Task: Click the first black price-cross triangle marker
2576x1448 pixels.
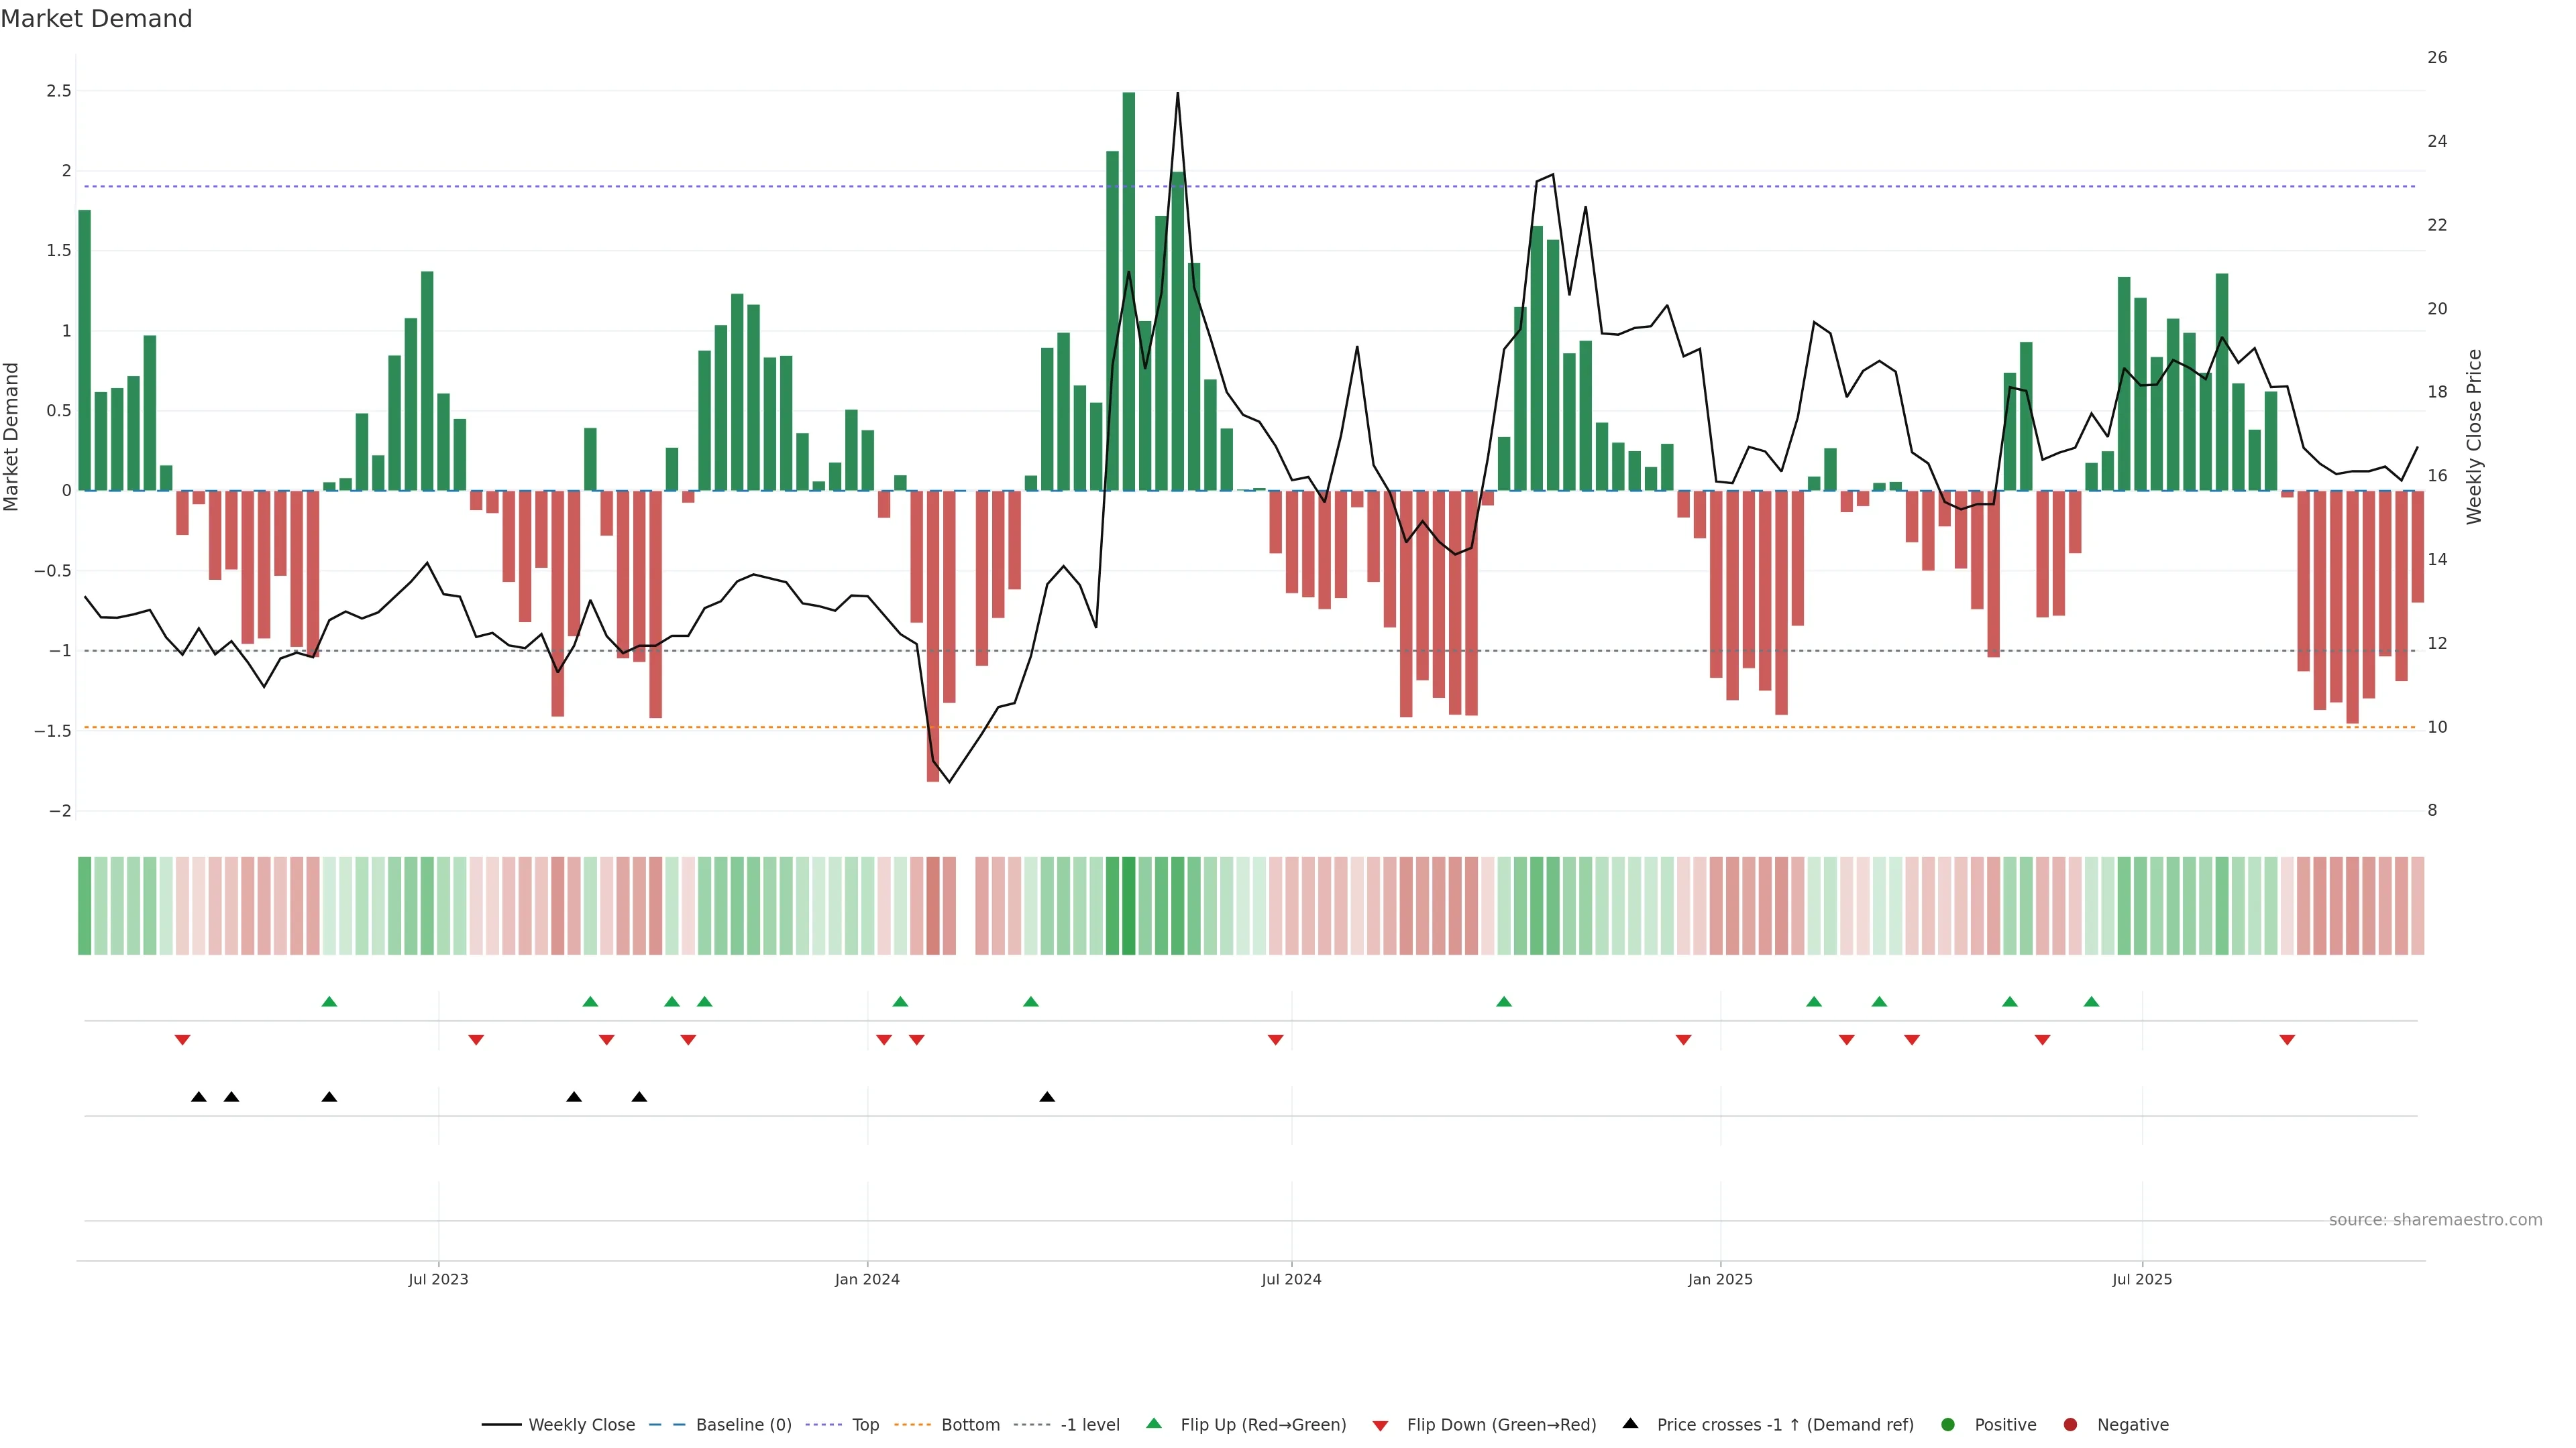Action: pos(199,1097)
